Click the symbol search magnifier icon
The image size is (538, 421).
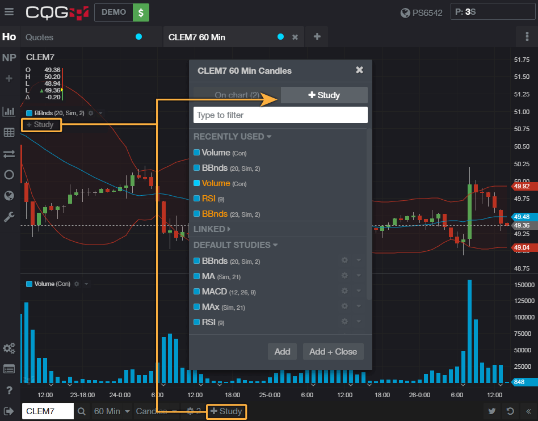coord(82,411)
